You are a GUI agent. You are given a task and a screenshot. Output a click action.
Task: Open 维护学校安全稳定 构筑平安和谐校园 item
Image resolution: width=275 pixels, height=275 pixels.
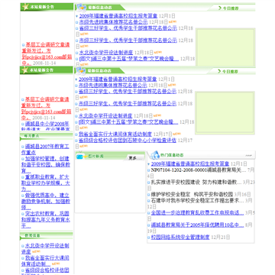192,194
